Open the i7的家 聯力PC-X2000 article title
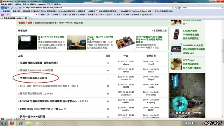 tap(100, 38)
